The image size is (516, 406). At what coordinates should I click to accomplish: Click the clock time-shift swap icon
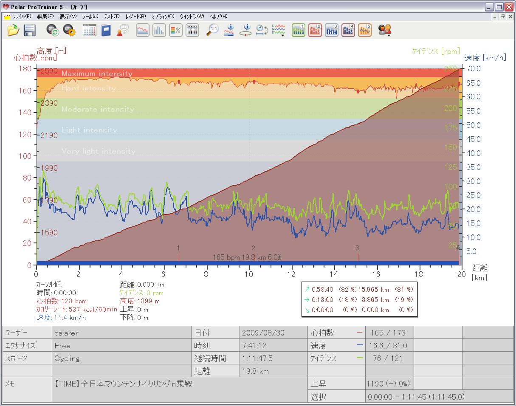pos(262,30)
